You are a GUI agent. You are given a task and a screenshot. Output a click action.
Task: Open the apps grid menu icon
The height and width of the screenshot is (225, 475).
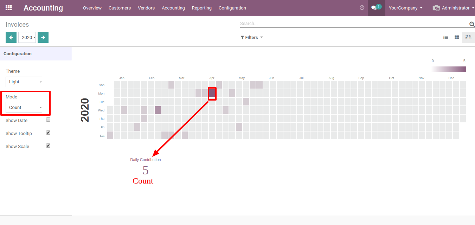click(x=9, y=8)
